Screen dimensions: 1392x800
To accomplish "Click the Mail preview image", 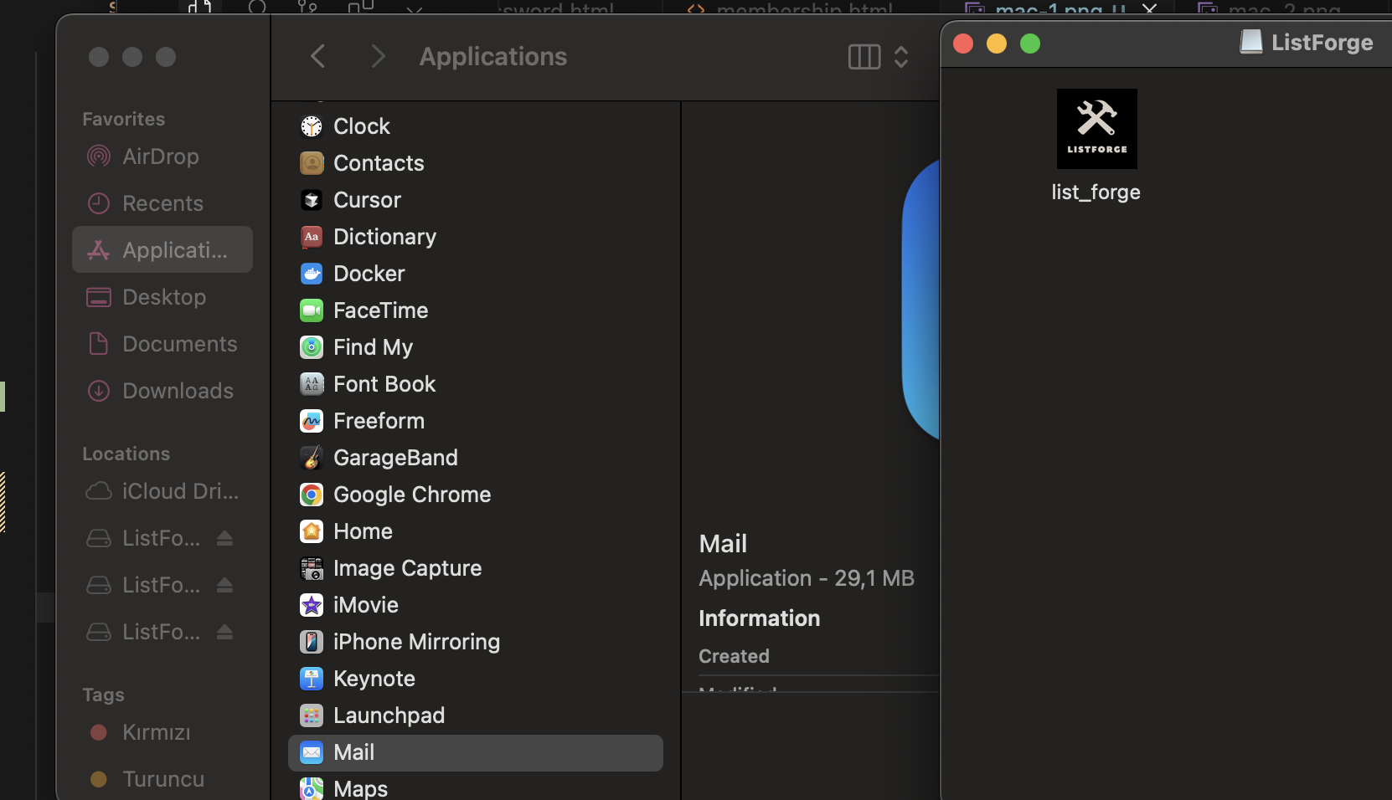I will 920,299.
